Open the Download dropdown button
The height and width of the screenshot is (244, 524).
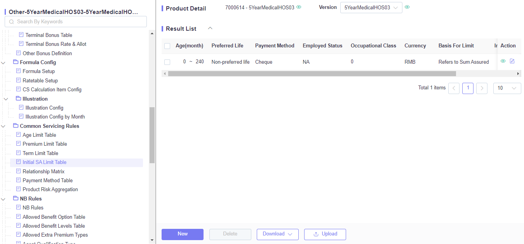point(277,234)
